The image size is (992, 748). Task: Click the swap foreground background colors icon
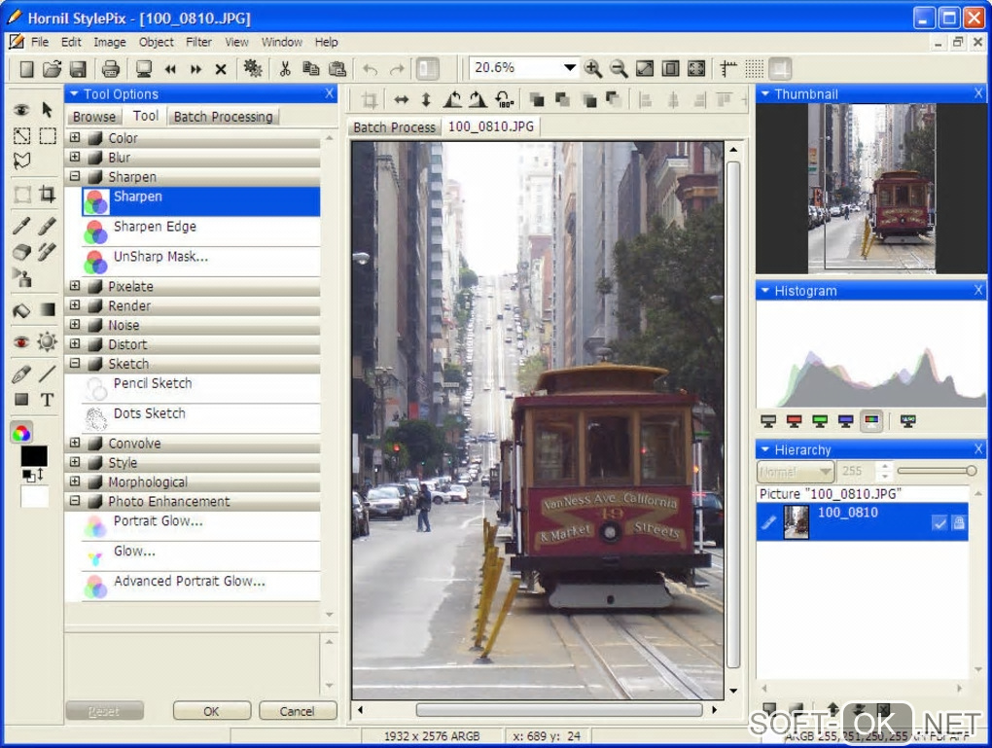[x=33, y=474]
